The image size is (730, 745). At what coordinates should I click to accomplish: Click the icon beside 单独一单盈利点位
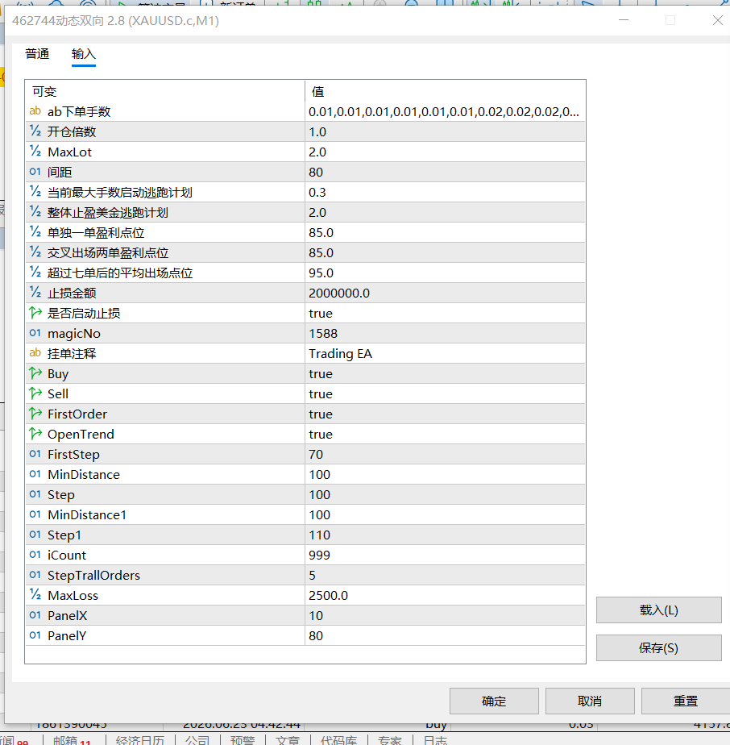tap(35, 232)
